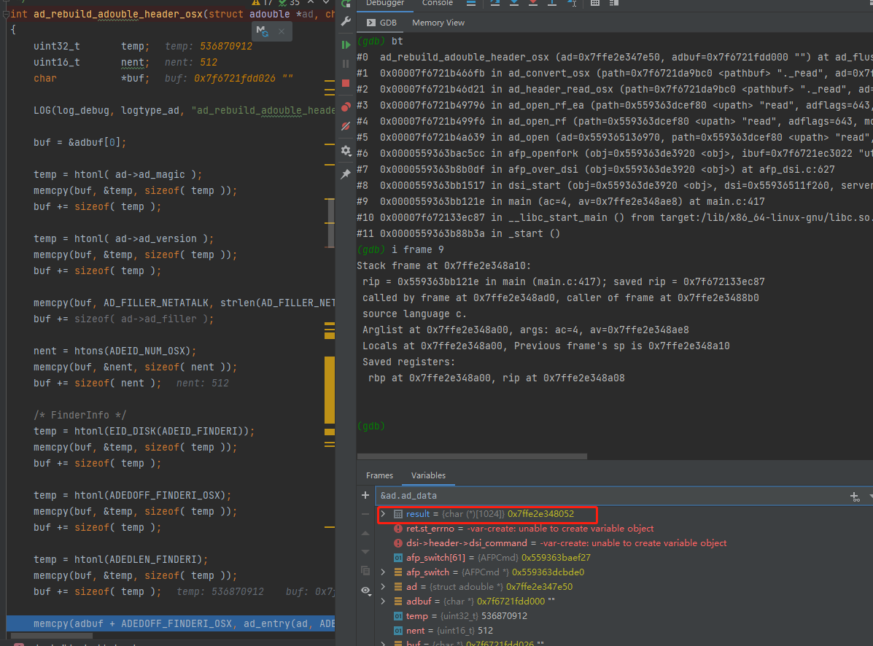Mute breakpoints using the slashed red circle
873x646 pixels.
[346, 126]
